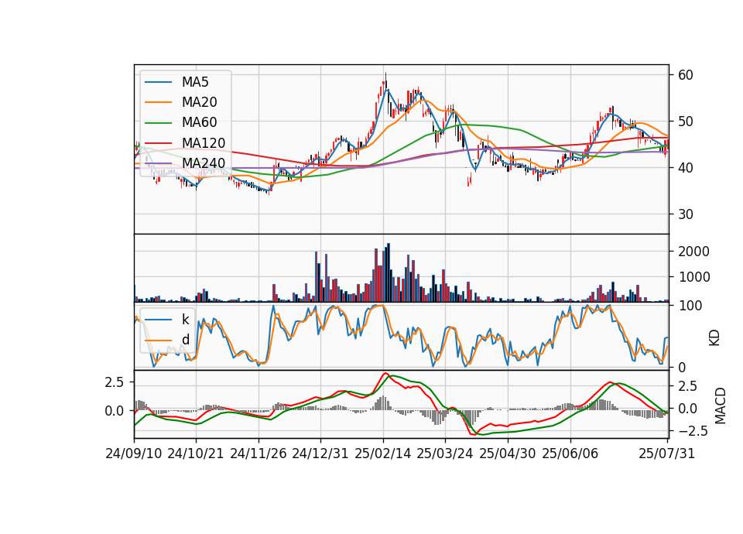Click the 25/02/14 date axis label
The image size is (743, 534).
(x=383, y=454)
